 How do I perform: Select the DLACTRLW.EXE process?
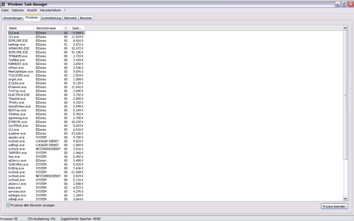[x=46, y=95]
